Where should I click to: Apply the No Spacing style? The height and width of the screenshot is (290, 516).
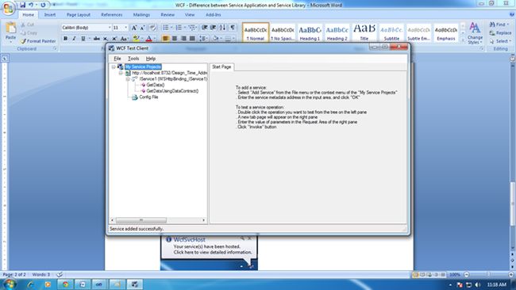click(283, 32)
